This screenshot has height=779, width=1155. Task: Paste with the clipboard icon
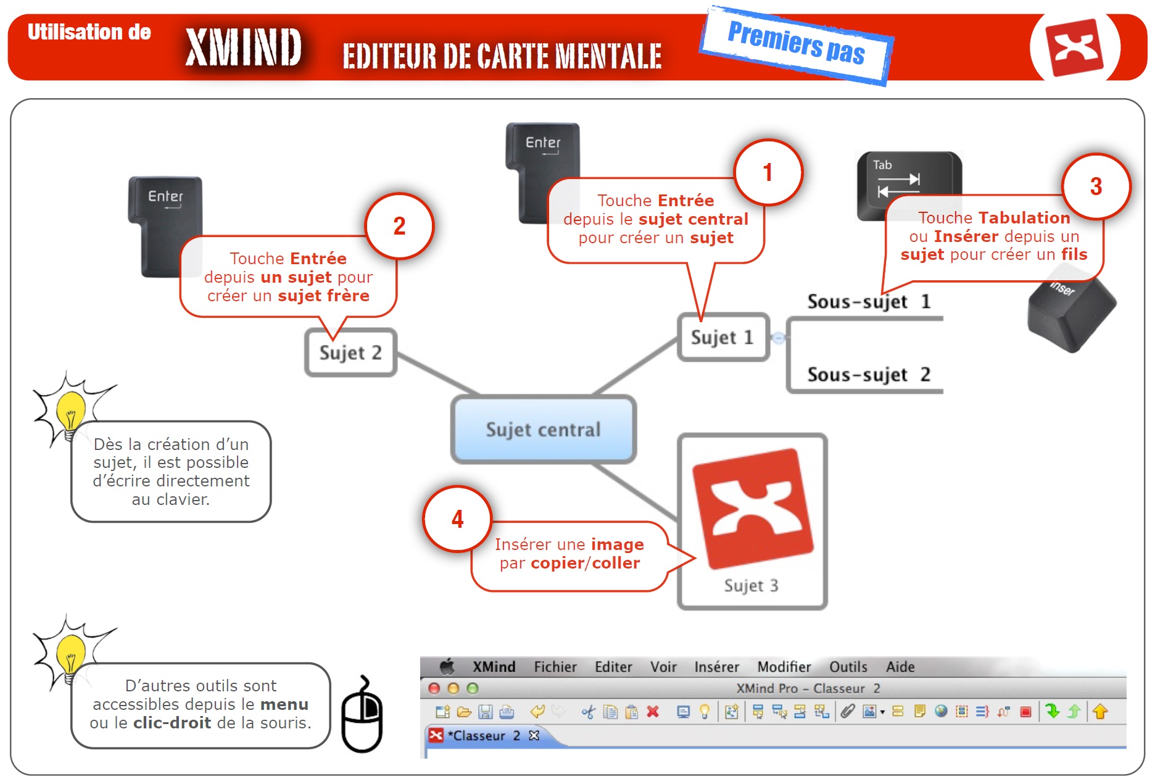(631, 712)
